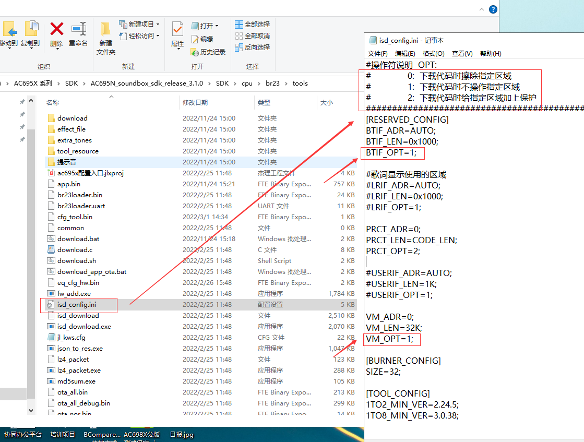Screen dimensions: 584x442
Task: Collapse the ribbon with the chevron
Action: pos(482,9)
